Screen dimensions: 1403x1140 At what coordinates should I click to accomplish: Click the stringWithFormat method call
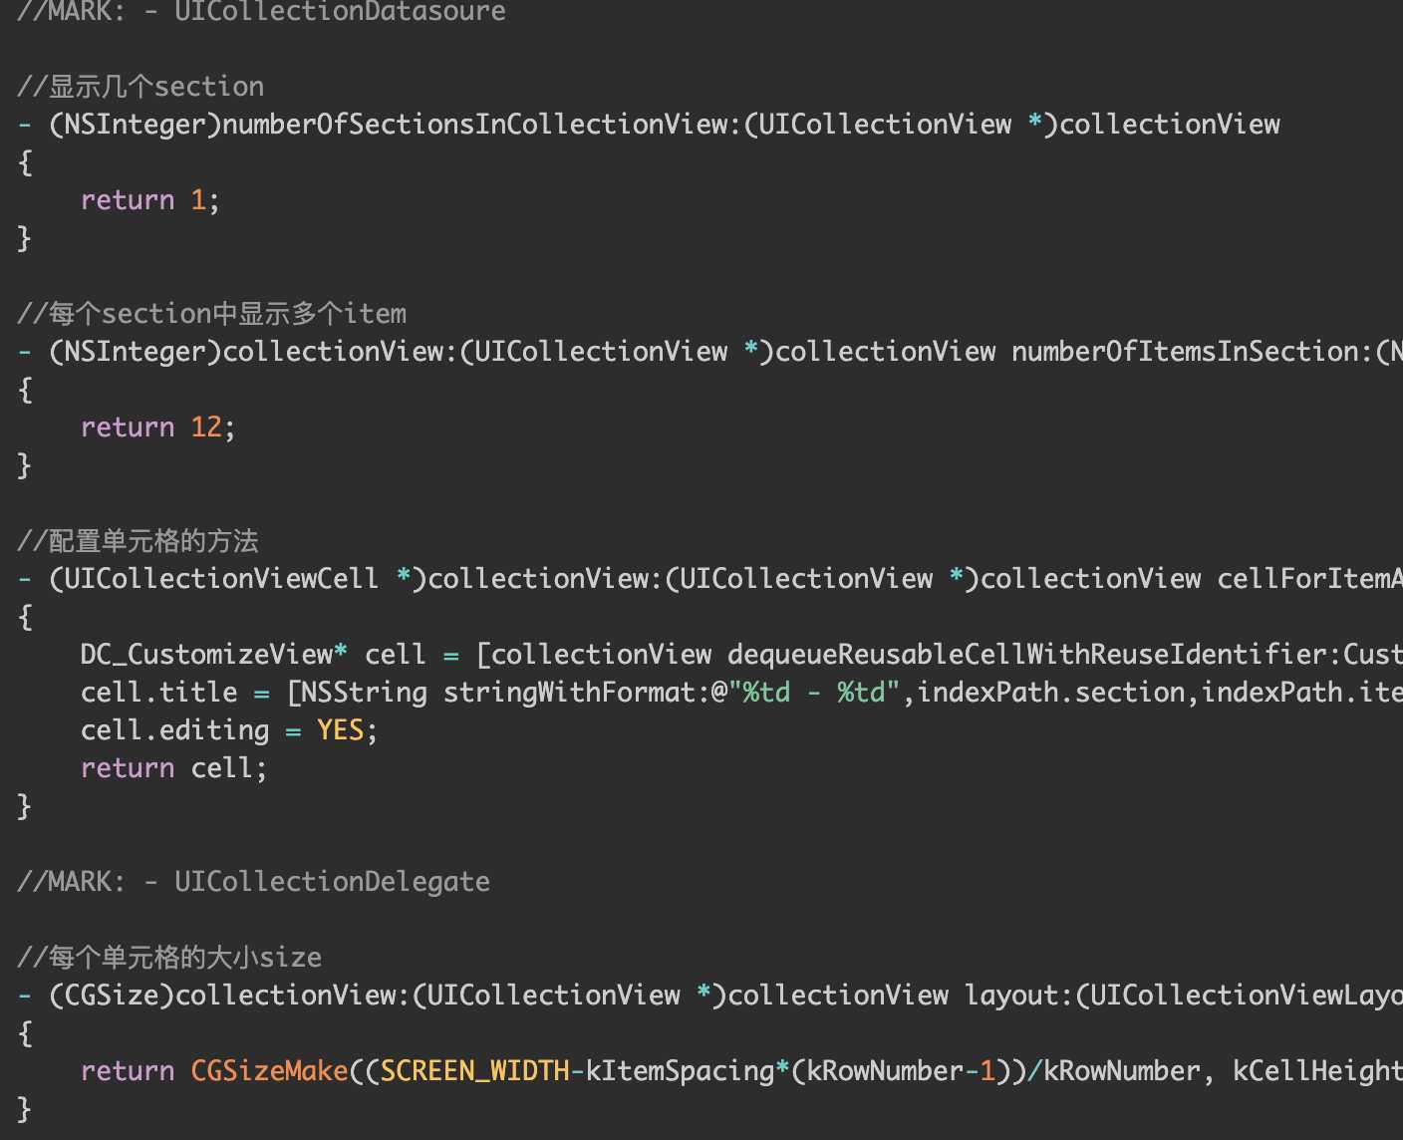click(568, 693)
